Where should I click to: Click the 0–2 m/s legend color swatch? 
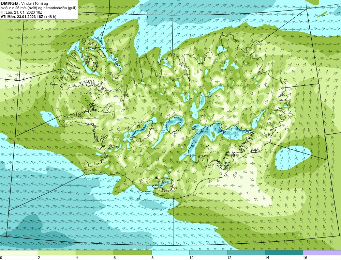click(19, 253)
